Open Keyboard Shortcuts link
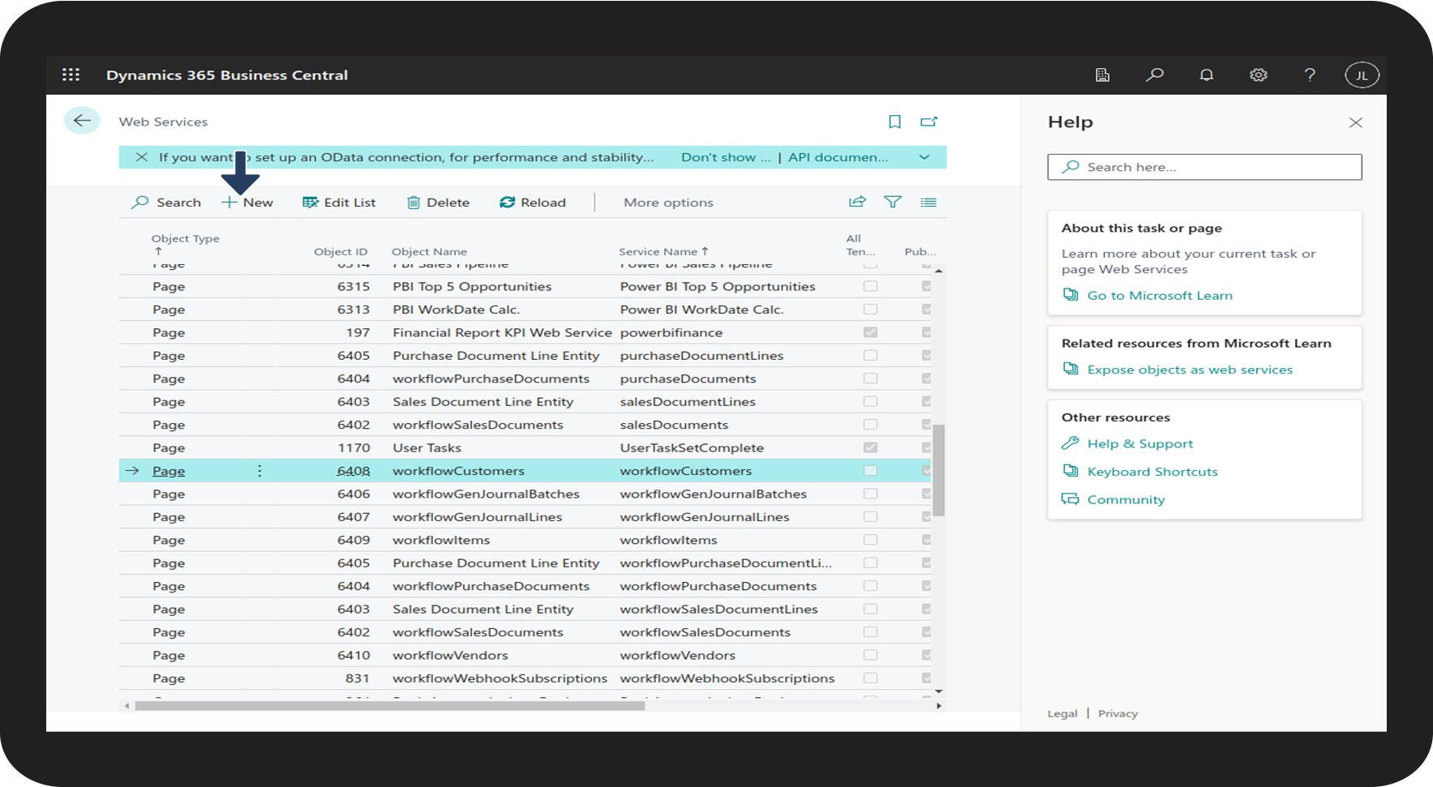This screenshot has width=1433, height=787. click(1152, 472)
